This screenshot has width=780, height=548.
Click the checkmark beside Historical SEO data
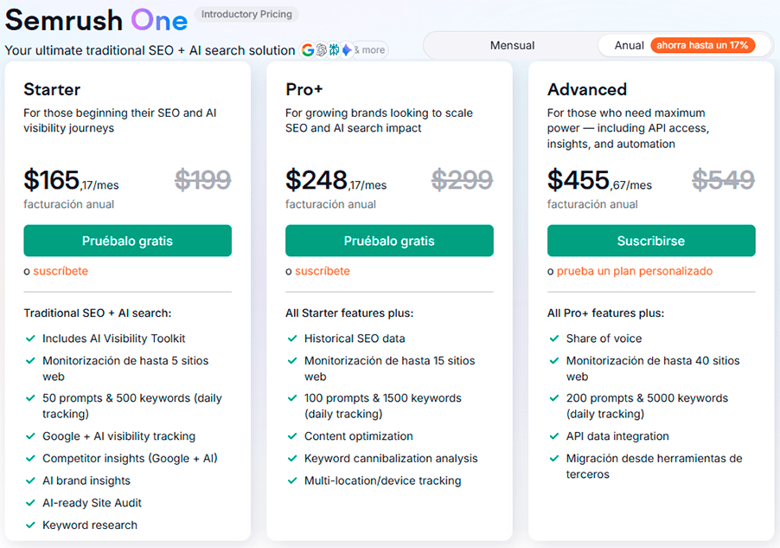(x=291, y=338)
